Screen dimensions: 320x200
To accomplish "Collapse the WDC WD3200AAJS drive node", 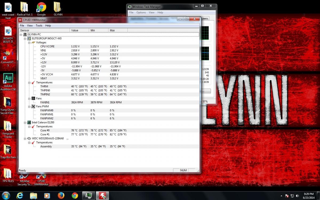I will tap(25, 138).
